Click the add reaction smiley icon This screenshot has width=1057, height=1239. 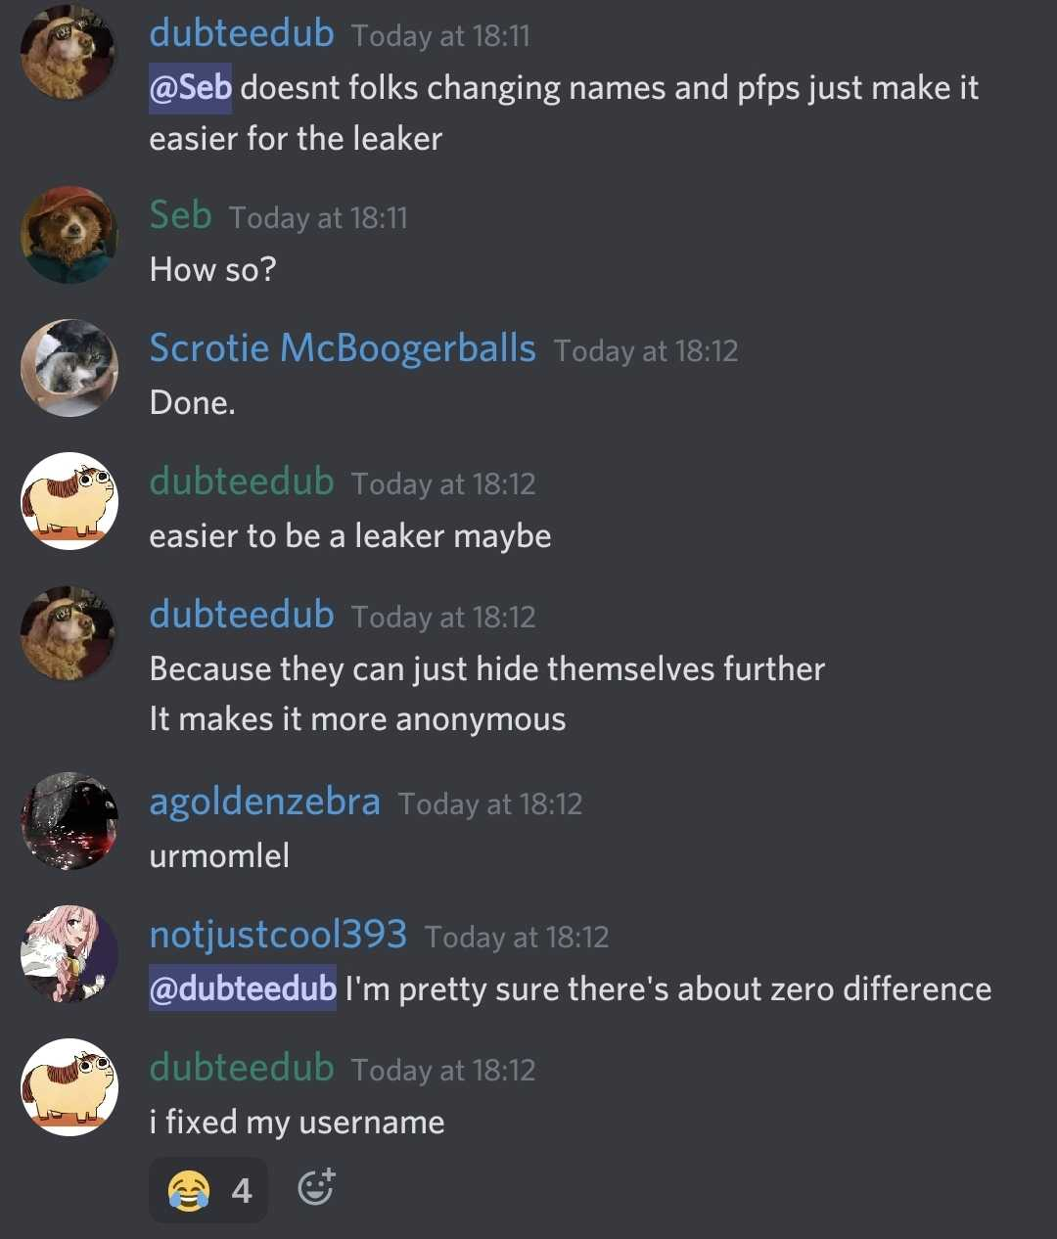[x=315, y=1187]
